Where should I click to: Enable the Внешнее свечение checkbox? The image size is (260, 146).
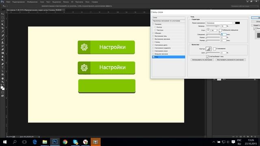tap(154, 54)
